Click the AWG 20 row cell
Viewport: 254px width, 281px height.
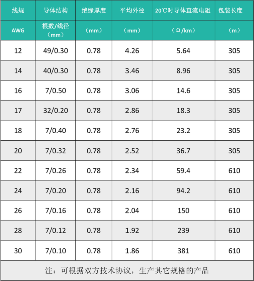[x=18, y=151]
